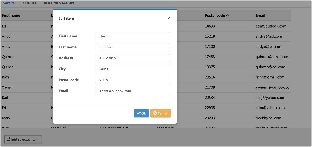This screenshot has height=147, width=312.
Task: Close the Edit item dialog with X
Action: tap(169, 18)
